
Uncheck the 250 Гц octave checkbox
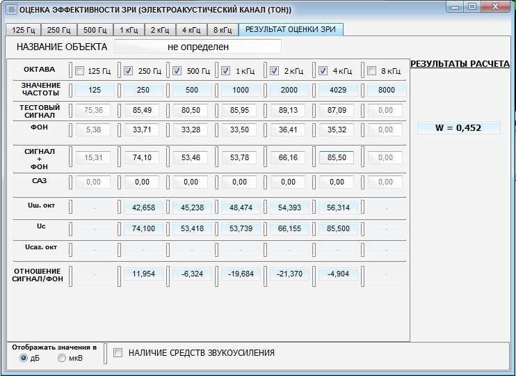[129, 70]
